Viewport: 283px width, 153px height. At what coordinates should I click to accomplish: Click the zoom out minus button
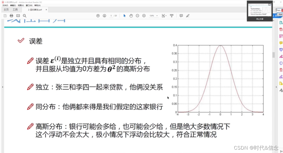tap(137, 16)
